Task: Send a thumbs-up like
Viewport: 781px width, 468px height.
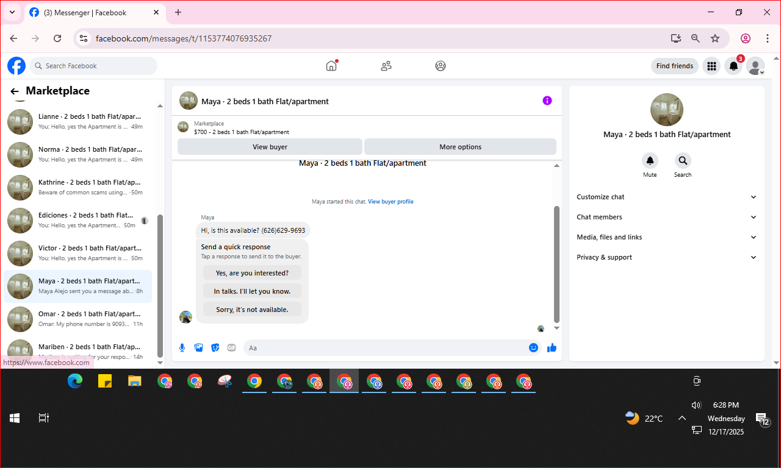Action: coord(552,347)
